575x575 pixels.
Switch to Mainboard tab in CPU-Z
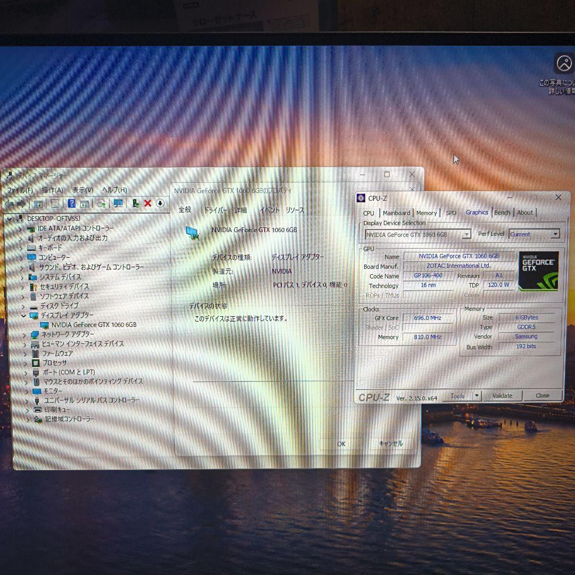397,212
